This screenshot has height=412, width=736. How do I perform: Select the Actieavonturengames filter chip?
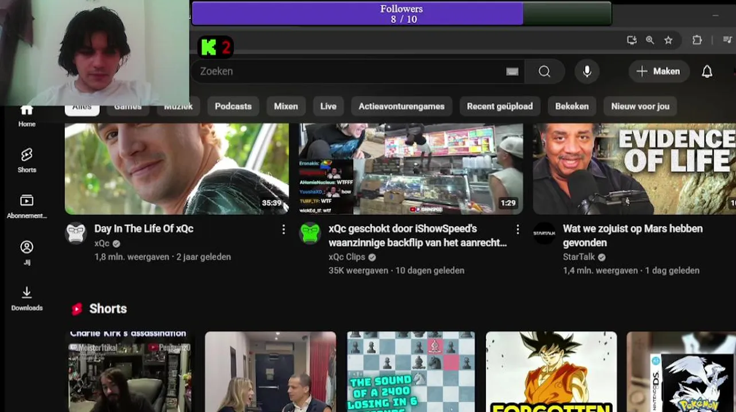point(401,106)
